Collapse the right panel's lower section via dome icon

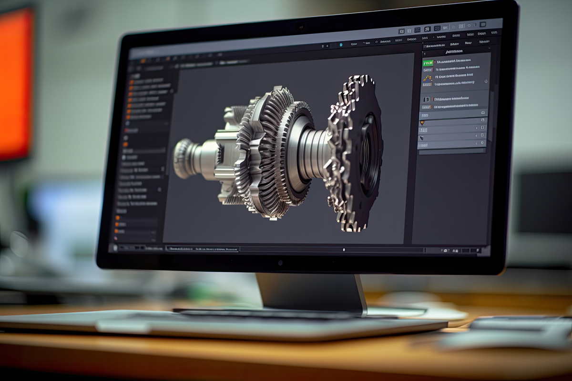coord(483,112)
